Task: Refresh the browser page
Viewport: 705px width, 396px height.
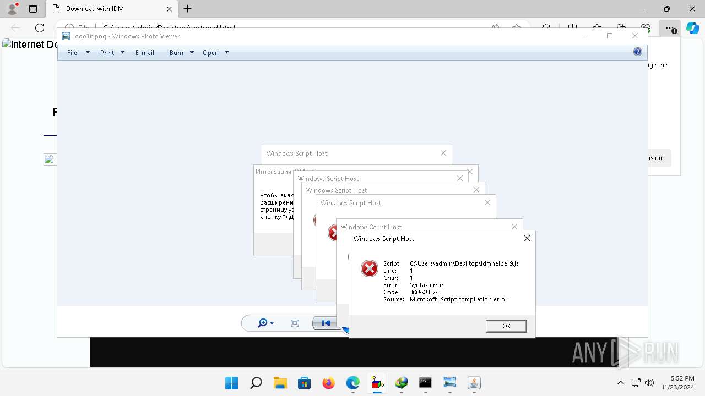Action: pos(40,28)
